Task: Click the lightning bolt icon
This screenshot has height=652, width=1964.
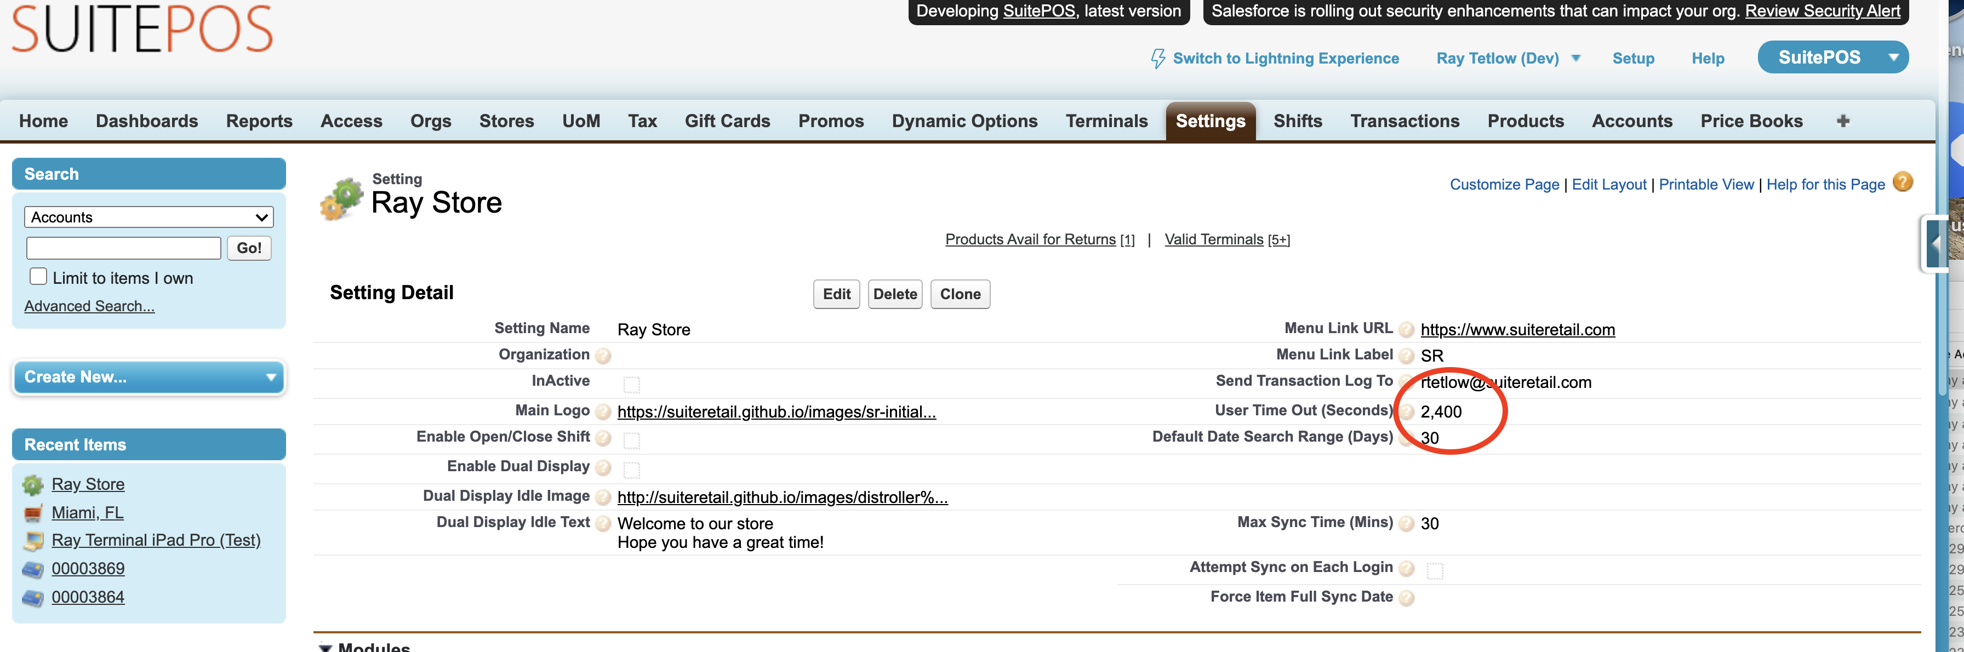Action: click(1157, 59)
